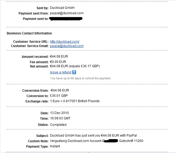The image size is (176, 153).
Task: Select the Fee amount value €0.00 EUR
Action: tap(58, 62)
